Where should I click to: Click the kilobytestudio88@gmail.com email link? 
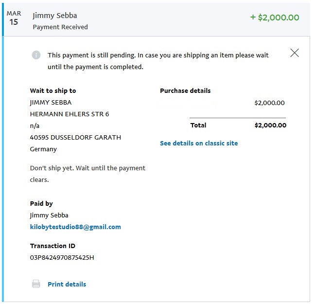(x=75, y=227)
